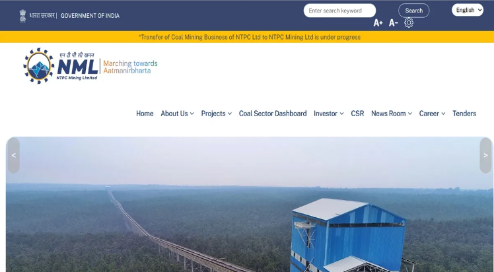Click the Search button
The image size is (494, 272).
pos(413,11)
